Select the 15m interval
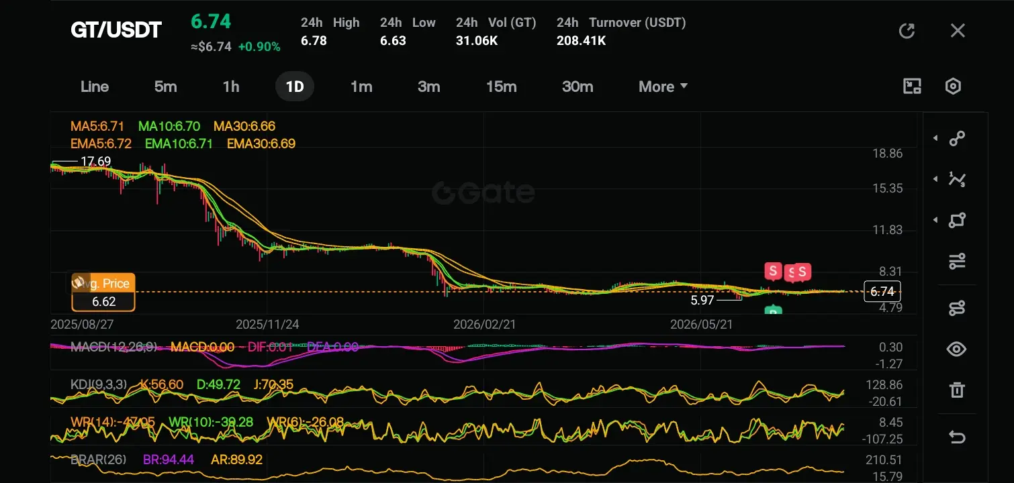This screenshot has width=1014, height=483. click(501, 87)
